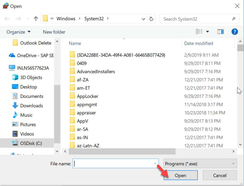The image size is (244, 186).
Task: Click the AppLocker folder icon
Action: click(x=72, y=96)
